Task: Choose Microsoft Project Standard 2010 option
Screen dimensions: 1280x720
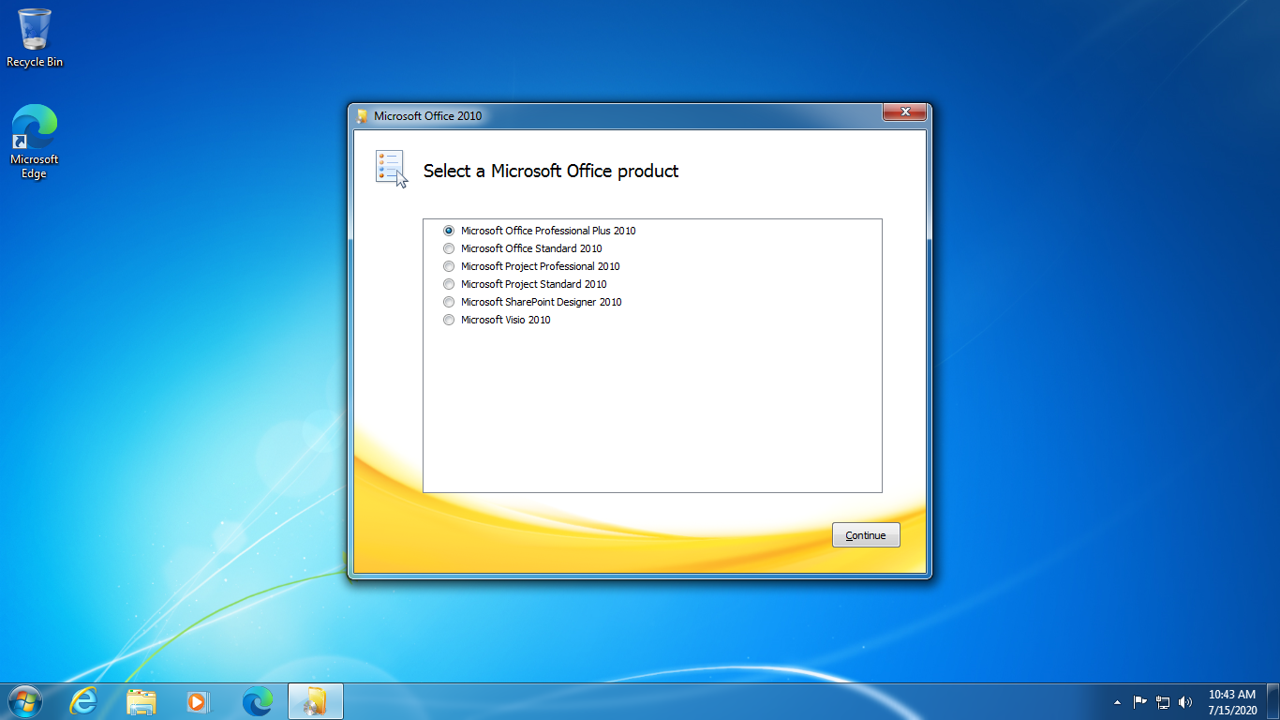Action: point(449,284)
